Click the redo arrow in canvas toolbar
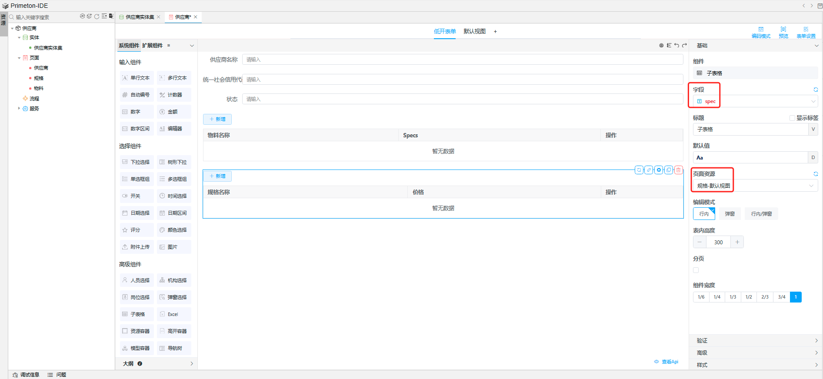 click(x=685, y=45)
